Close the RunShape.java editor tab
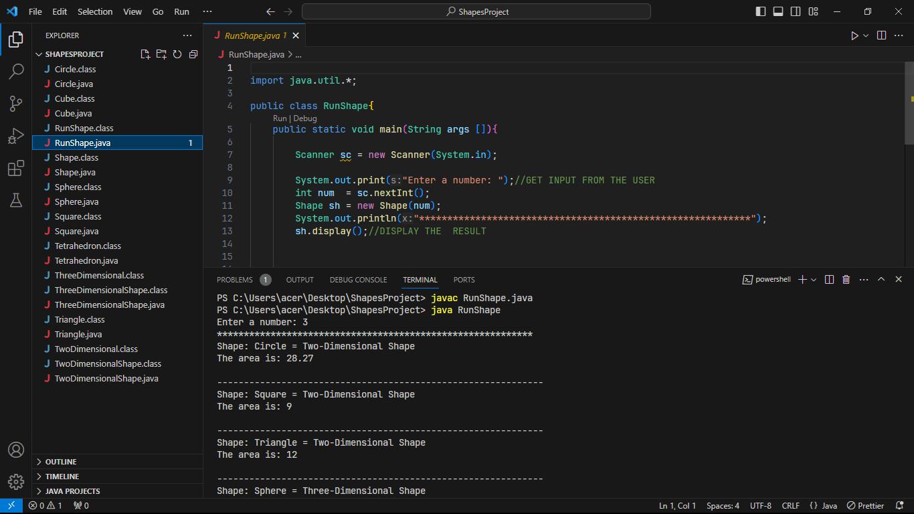 [296, 35]
